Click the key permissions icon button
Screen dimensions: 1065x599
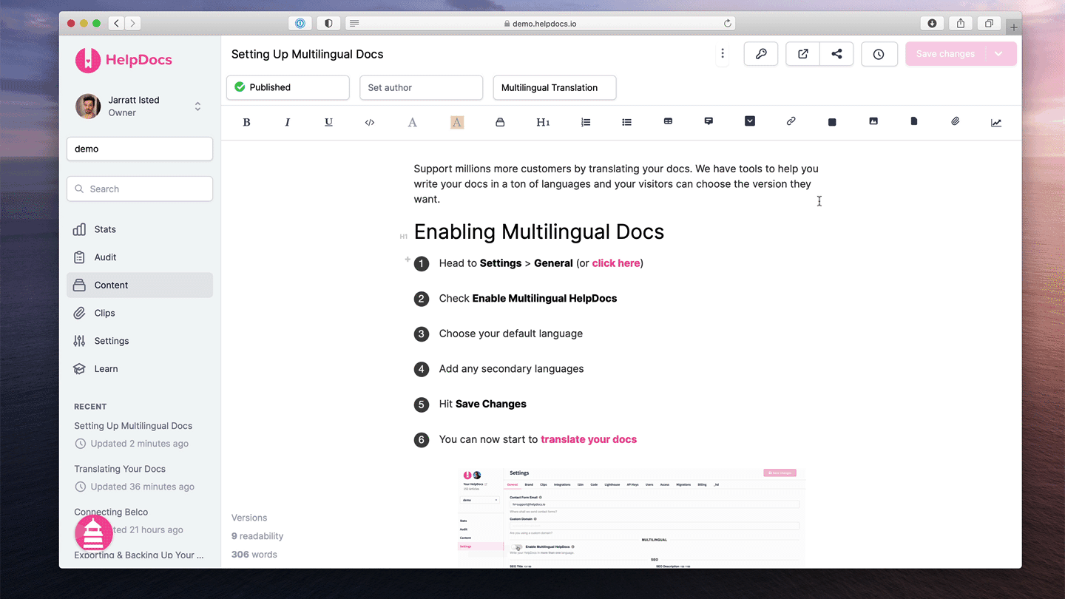tap(761, 54)
